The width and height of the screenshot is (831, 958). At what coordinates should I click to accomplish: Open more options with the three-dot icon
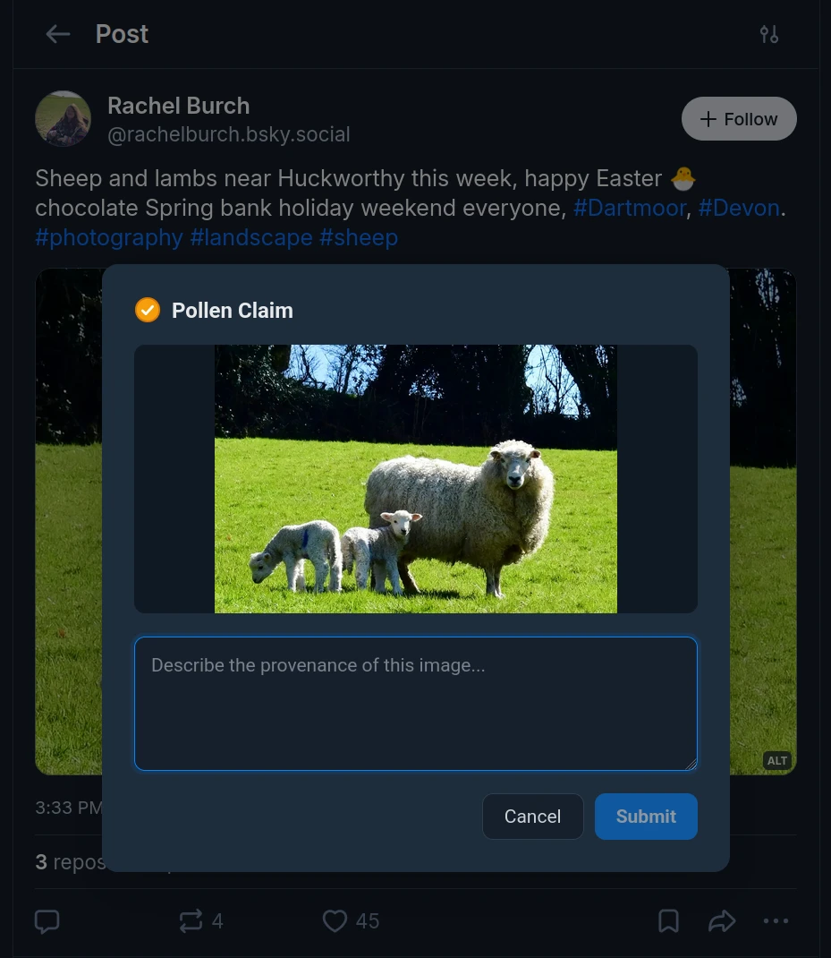[776, 920]
